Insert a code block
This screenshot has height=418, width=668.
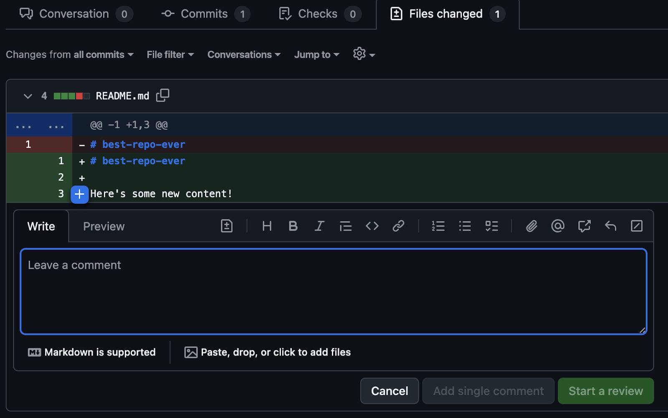372,226
